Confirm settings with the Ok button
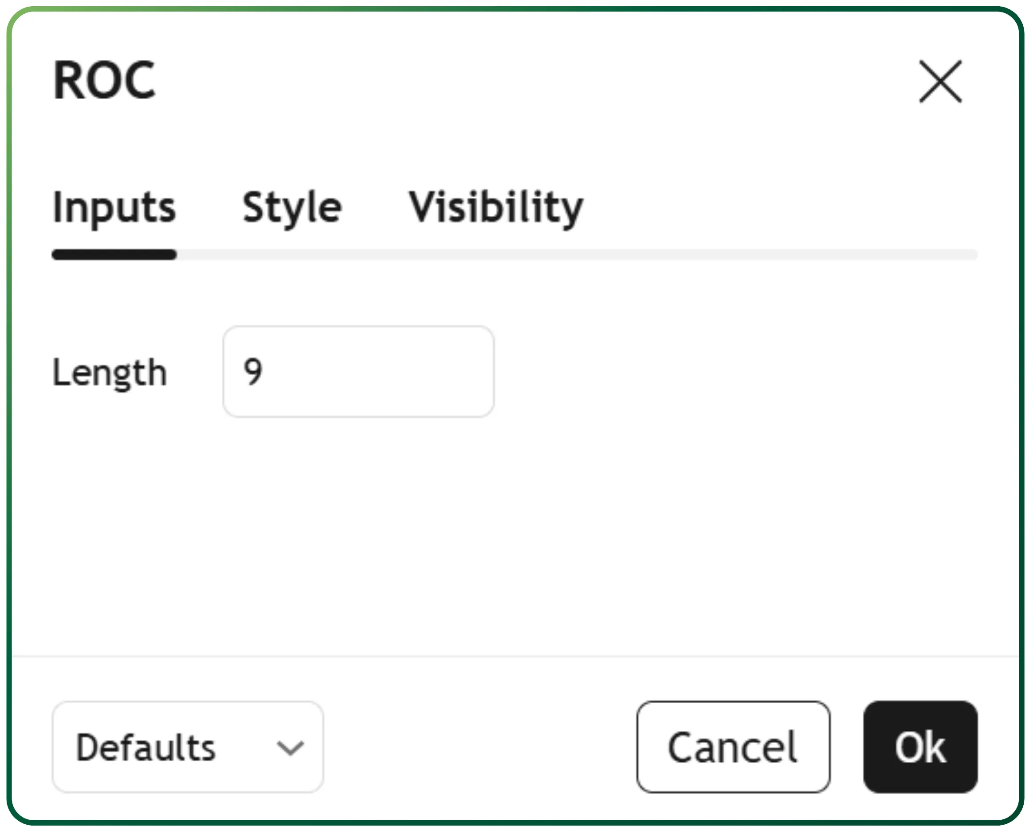The image size is (1033, 834). click(x=920, y=748)
